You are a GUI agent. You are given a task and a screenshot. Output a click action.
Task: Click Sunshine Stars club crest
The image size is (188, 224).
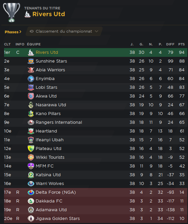(31, 61)
